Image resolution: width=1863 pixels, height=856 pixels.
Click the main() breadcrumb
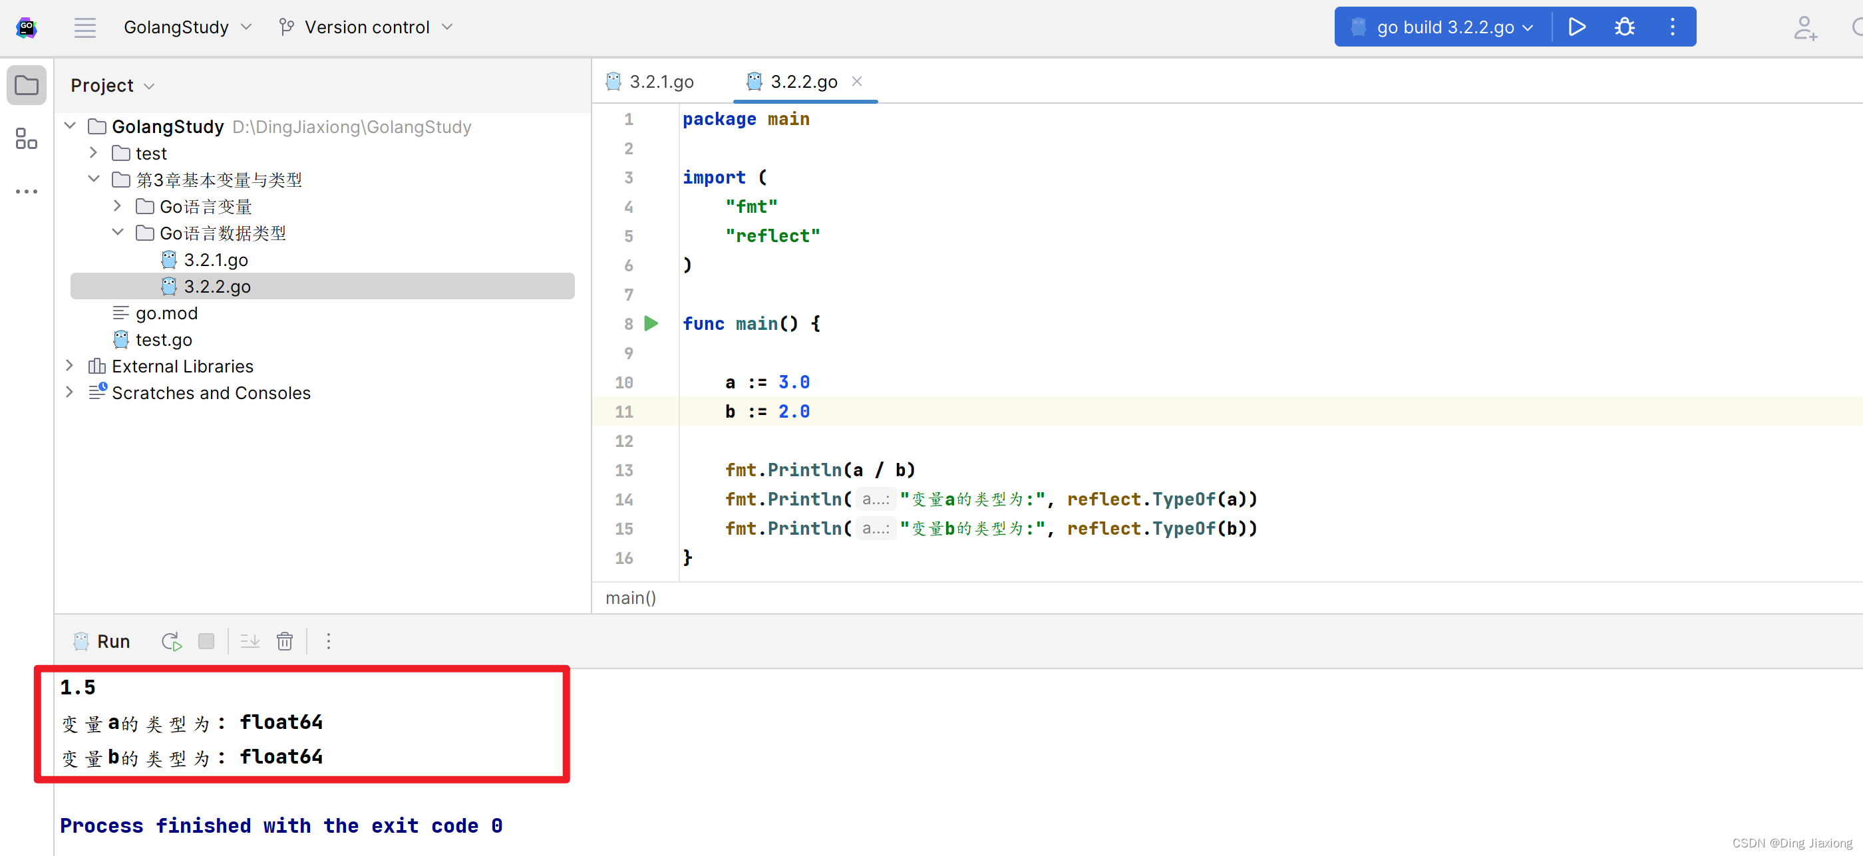click(630, 598)
